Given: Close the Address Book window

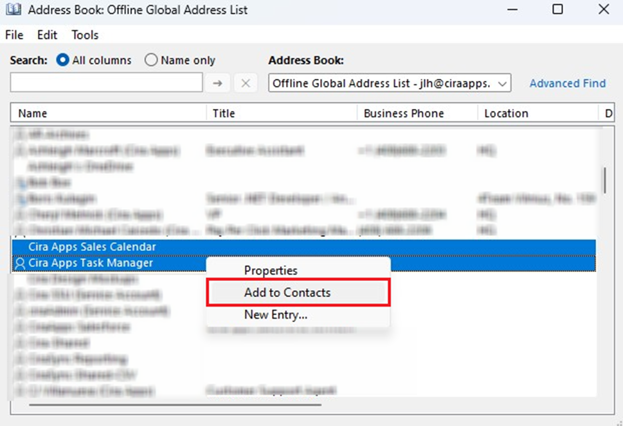Looking at the screenshot, I should pos(604,9).
